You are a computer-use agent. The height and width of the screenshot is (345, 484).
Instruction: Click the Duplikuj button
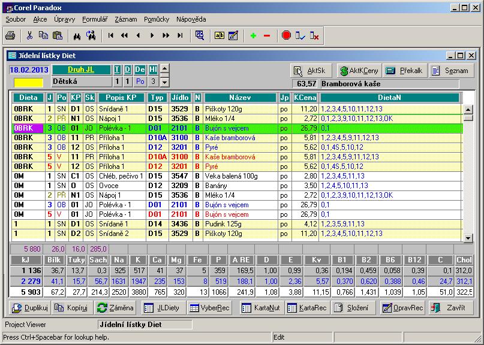(x=29, y=308)
